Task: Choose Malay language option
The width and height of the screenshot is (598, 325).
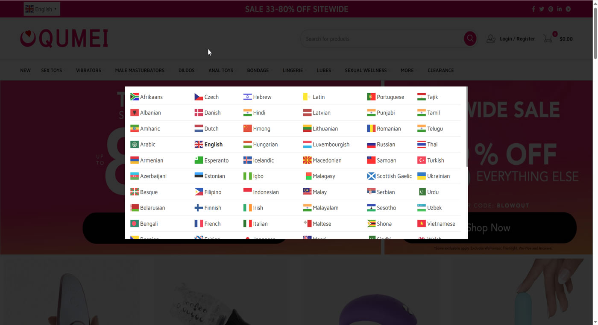Action: click(315, 192)
